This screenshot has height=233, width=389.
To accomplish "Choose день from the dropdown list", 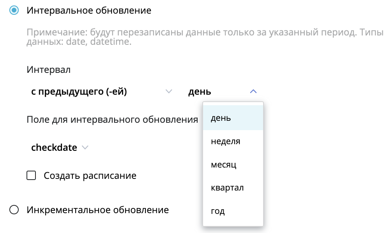I will tap(233, 118).
